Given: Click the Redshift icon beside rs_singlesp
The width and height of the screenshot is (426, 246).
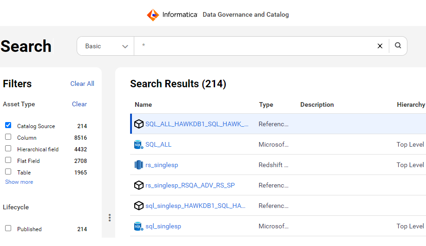Looking at the screenshot, I should [139, 165].
